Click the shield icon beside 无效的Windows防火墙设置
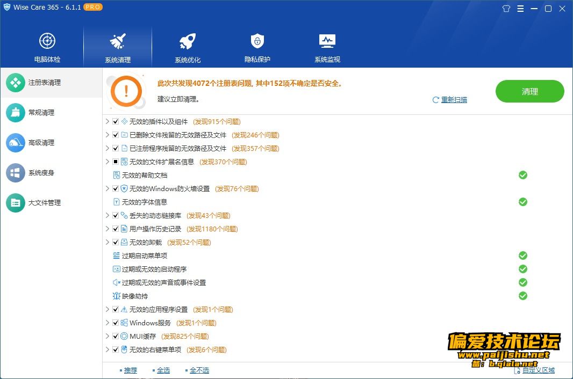Viewport: 573px width, 379px height. point(124,188)
